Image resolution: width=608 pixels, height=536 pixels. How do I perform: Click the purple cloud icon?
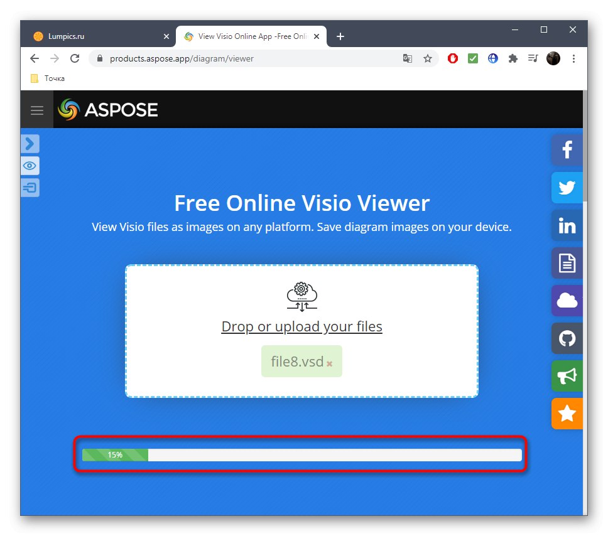pos(567,301)
